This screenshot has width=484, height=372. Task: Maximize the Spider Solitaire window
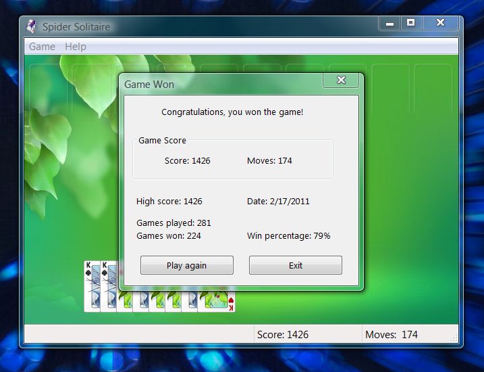[411, 23]
